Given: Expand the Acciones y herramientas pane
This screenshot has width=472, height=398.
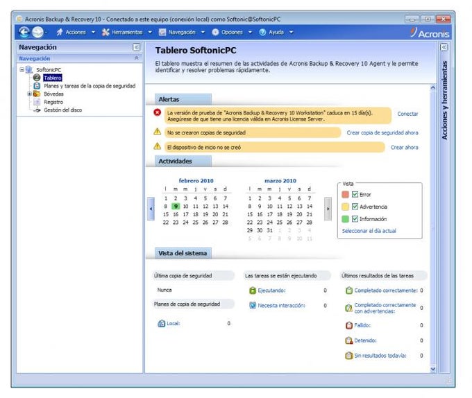Looking at the screenshot, I should coord(444,47).
